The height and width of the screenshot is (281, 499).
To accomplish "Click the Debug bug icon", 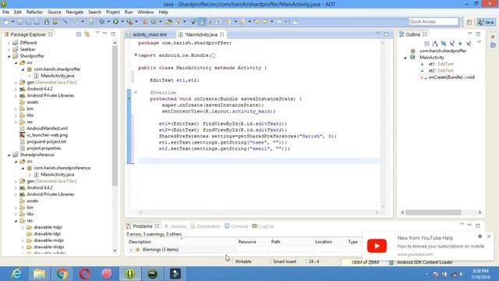I will 102,22.
